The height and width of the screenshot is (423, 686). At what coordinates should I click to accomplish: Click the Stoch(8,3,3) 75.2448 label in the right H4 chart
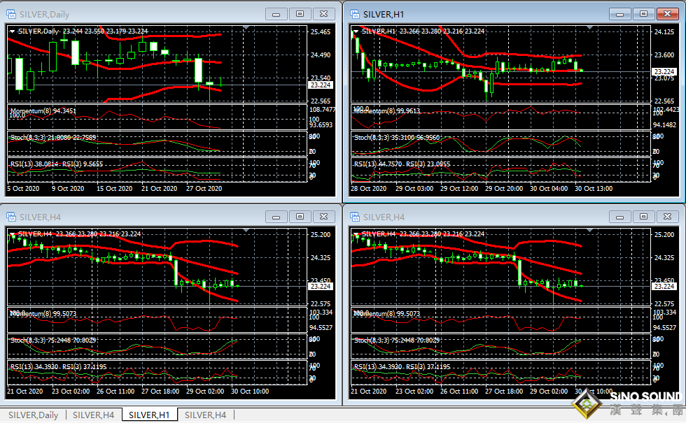click(x=397, y=340)
